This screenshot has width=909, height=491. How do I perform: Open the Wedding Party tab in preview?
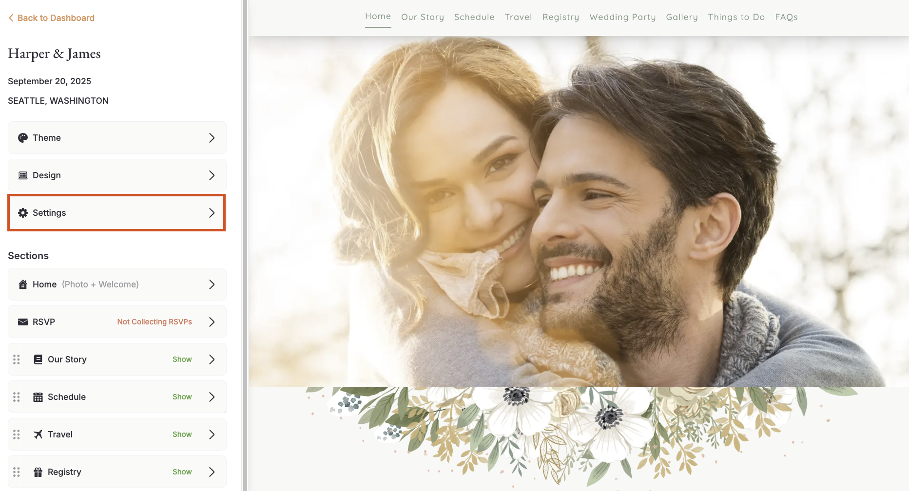[x=622, y=17]
